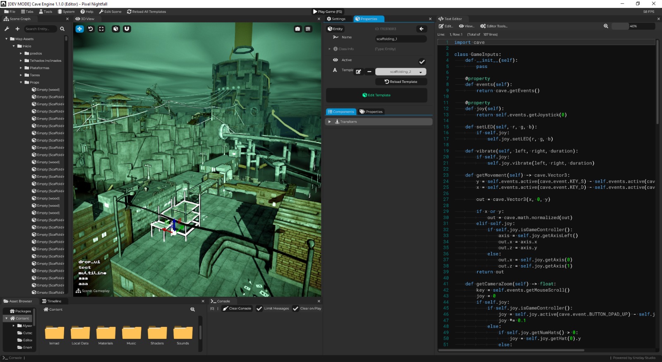The image size is (662, 362).
Task: Close the Scene Graph panel
Action: tap(67, 19)
